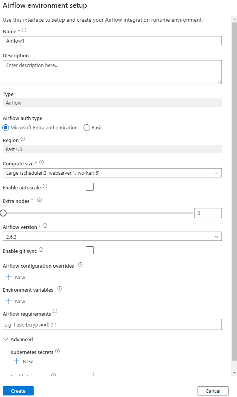This screenshot has width=237, height=397.
Task: Enable the git sync checkbox
Action: click(x=89, y=250)
